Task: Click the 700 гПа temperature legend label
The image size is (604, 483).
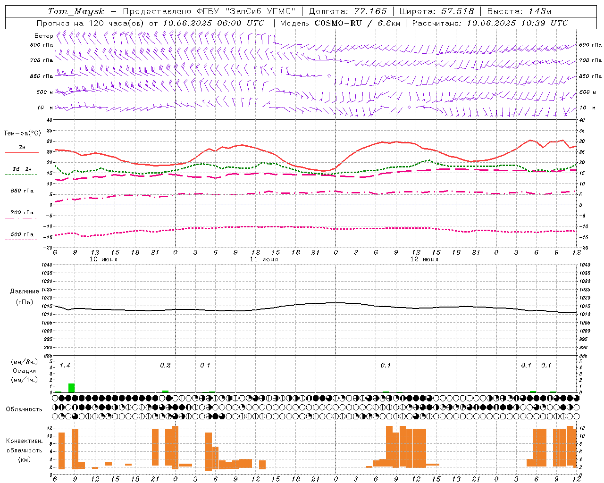Action: pos(22,213)
